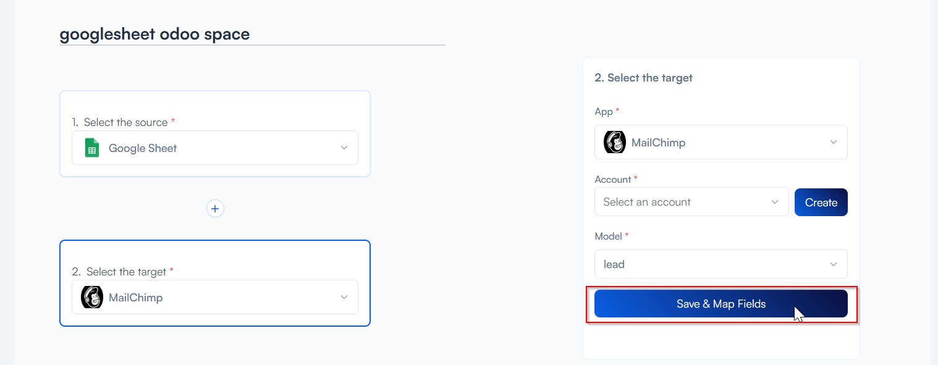Click the 'Account' field label

click(612, 179)
